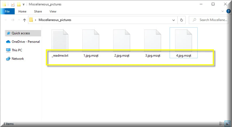Screen dimensions: 232x127
Task: Go forward to next folder
Action: click(13, 20)
